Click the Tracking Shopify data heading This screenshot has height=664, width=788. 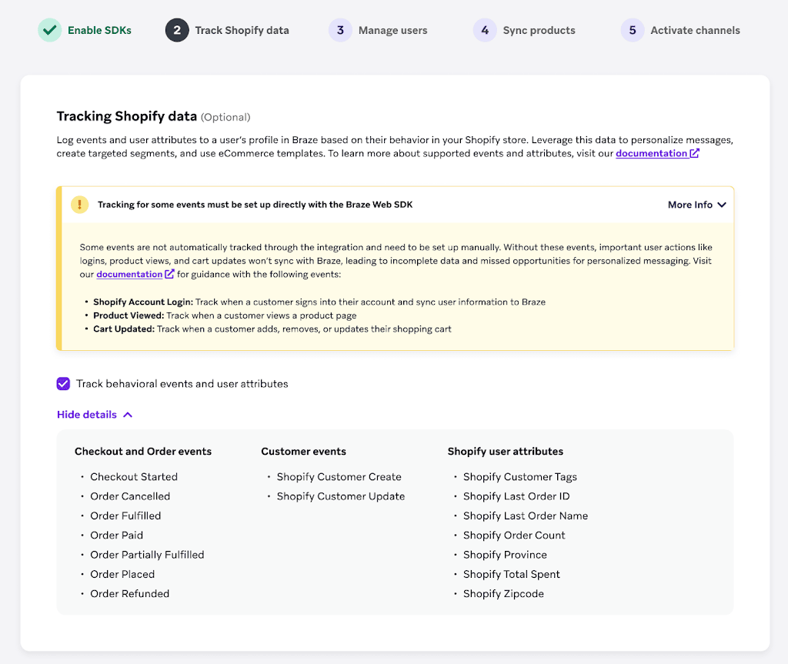point(127,116)
